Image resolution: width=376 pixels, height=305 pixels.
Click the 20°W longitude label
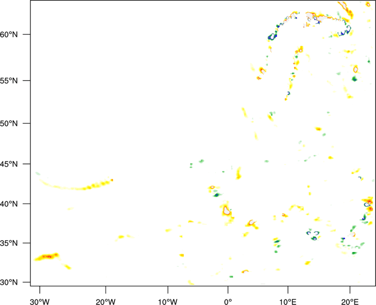(x=105, y=302)
